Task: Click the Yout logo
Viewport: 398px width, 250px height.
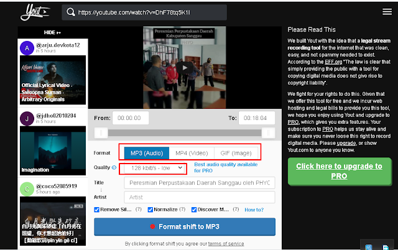Action: pyautogui.click(x=35, y=12)
